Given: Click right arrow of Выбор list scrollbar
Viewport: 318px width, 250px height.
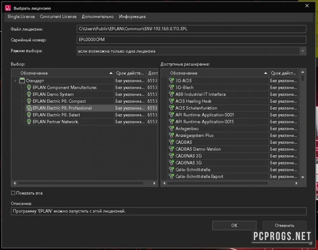Looking at the screenshot, I should tap(154, 183).
